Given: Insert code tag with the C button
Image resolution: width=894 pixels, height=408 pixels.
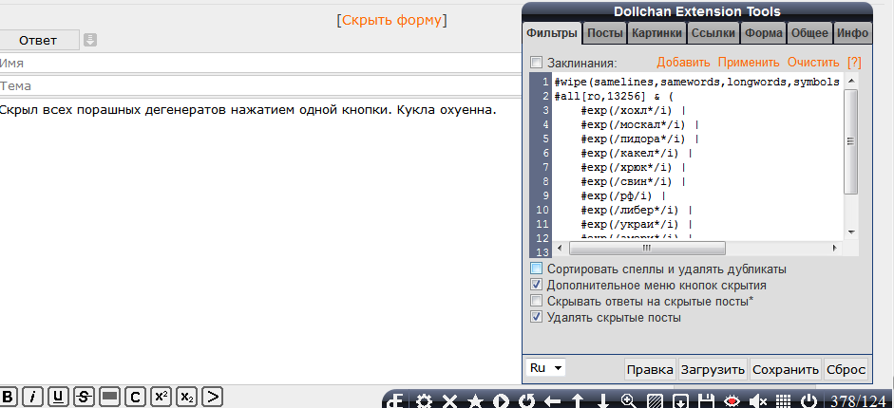Looking at the screenshot, I should click(x=135, y=397).
